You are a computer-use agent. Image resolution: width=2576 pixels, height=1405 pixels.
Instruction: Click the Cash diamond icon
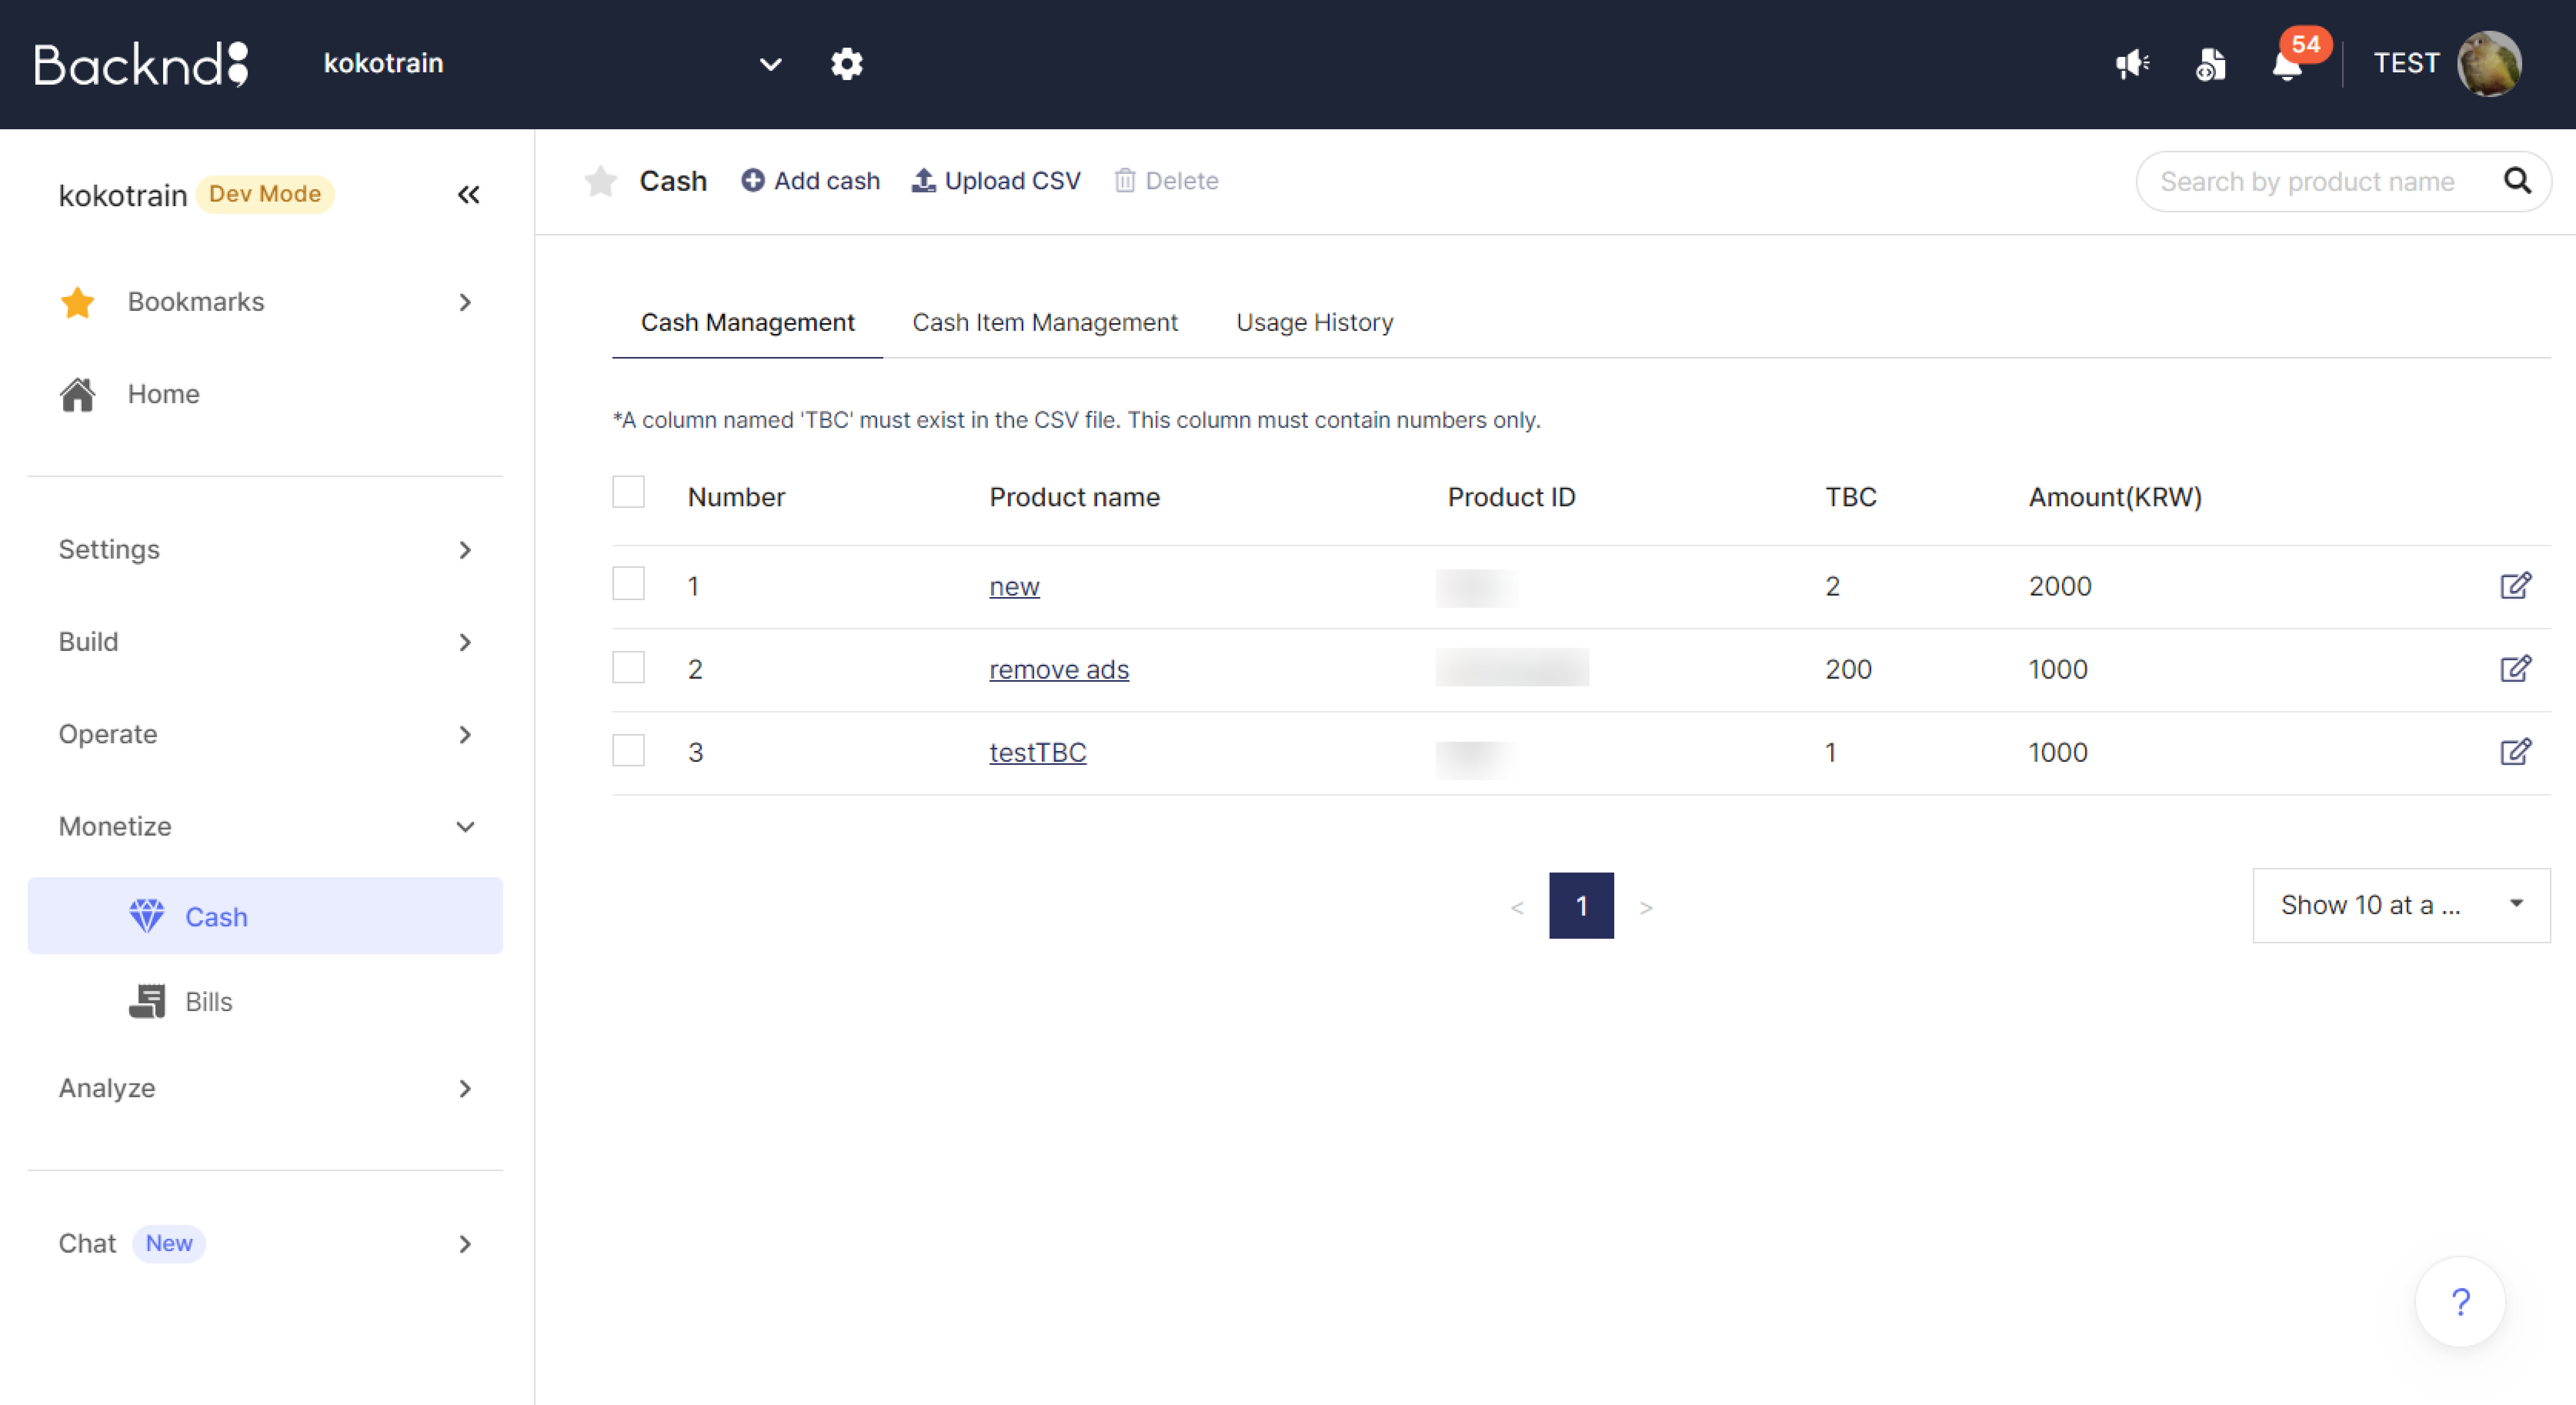[x=146, y=916]
